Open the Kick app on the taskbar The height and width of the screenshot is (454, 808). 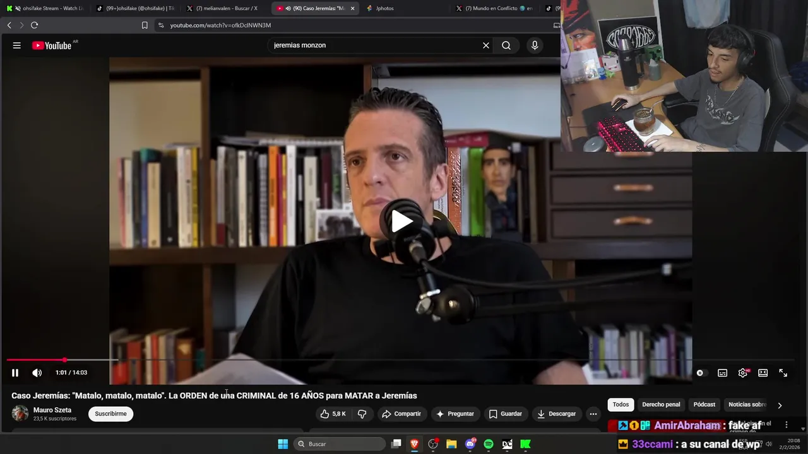[x=525, y=444]
